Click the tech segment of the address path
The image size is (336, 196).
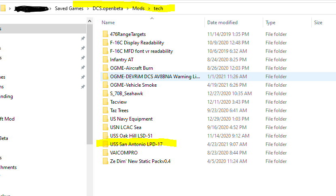(158, 8)
